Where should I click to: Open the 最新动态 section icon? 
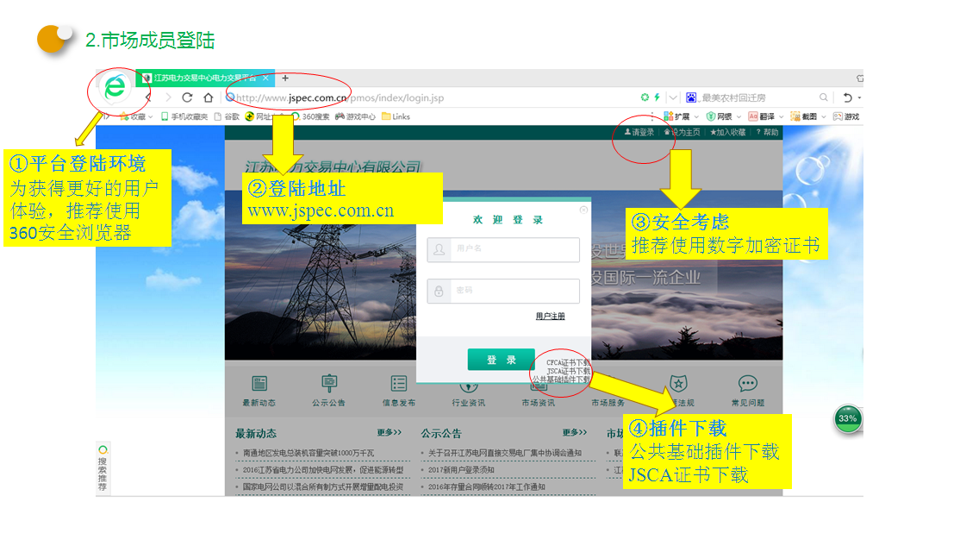(259, 384)
